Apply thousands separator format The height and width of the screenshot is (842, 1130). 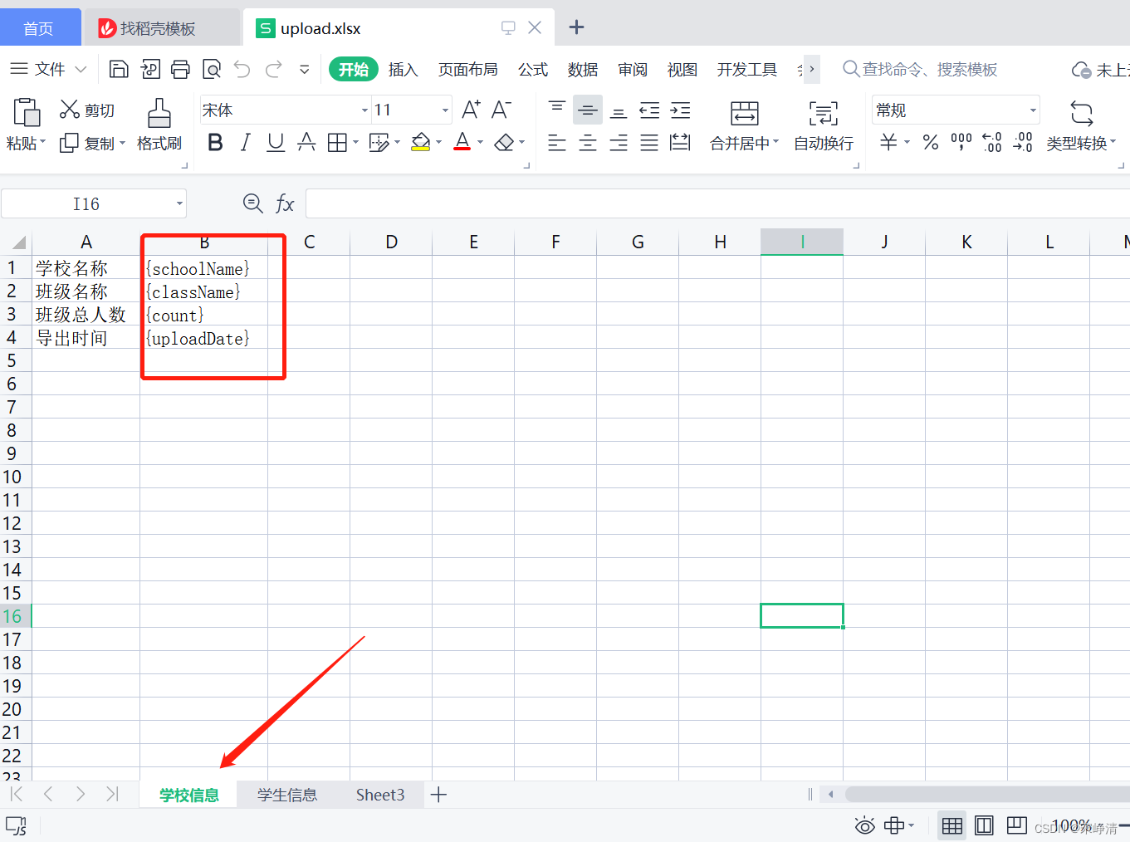pos(961,143)
